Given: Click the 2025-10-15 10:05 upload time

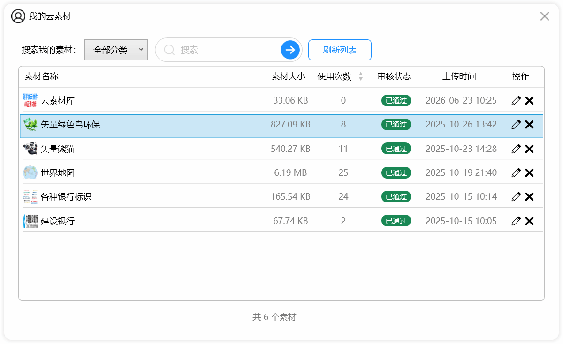Looking at the screenshot, I should [461, 221].
